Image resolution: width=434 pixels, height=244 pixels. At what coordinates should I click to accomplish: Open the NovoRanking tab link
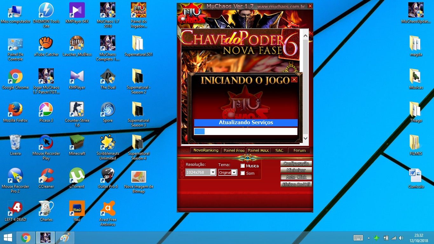click(206, 150)
